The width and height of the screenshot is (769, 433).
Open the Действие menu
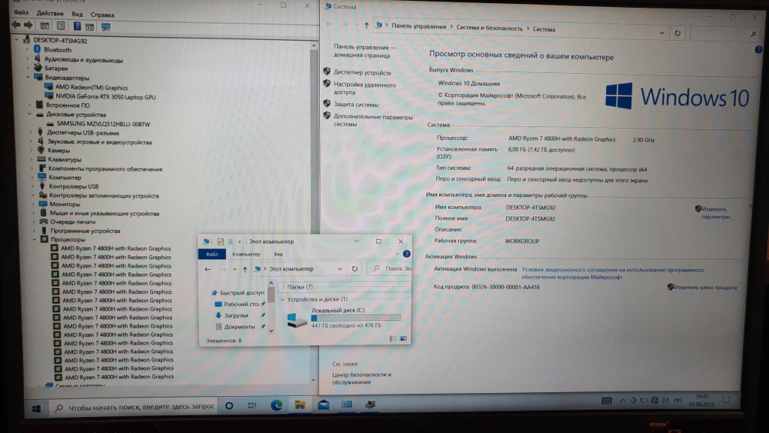[50, 13]
